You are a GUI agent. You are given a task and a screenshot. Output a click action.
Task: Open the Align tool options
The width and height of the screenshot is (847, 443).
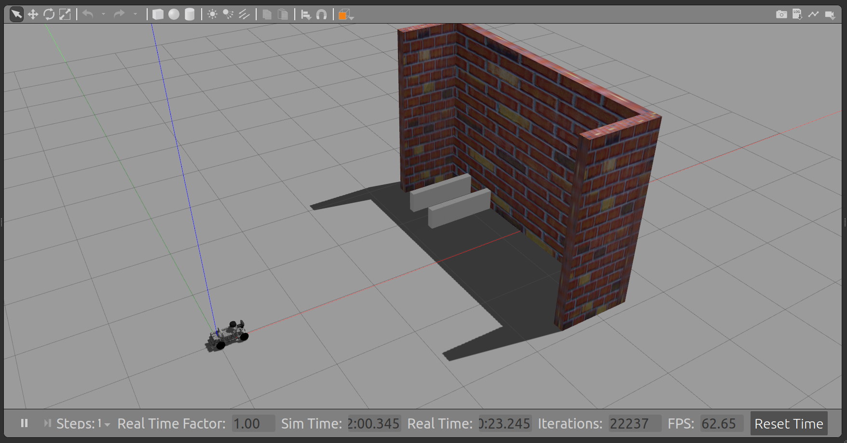[306, 14]
